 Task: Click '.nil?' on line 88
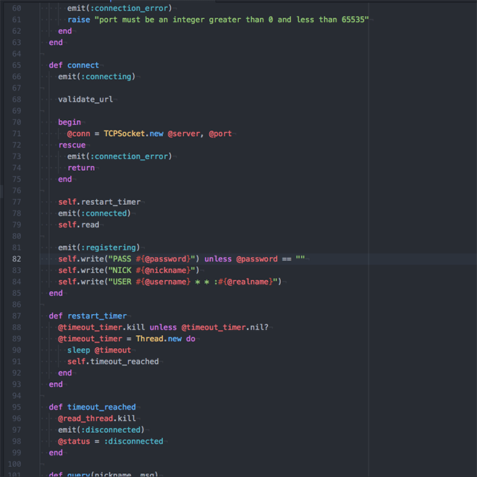(x=257, y=327)
